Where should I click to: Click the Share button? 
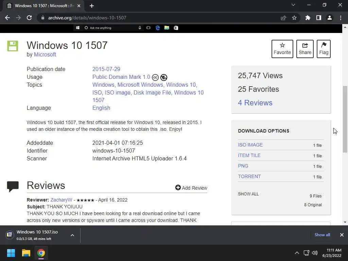pyautogui.click(x=305, y=49)
